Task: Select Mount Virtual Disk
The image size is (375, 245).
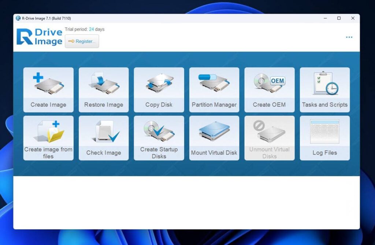Action: tap(214, 137)
